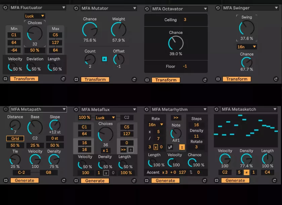Open the 16n Rate dropdown in Metarhythm
Screen dimensions: 282x205
click(x=156, y=125)
